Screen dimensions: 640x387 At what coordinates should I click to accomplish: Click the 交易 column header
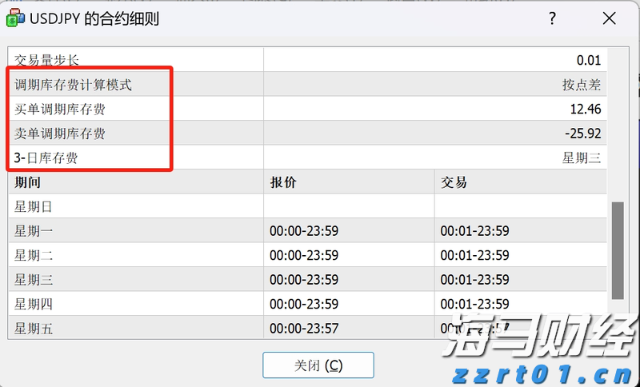tap(454, 182)
